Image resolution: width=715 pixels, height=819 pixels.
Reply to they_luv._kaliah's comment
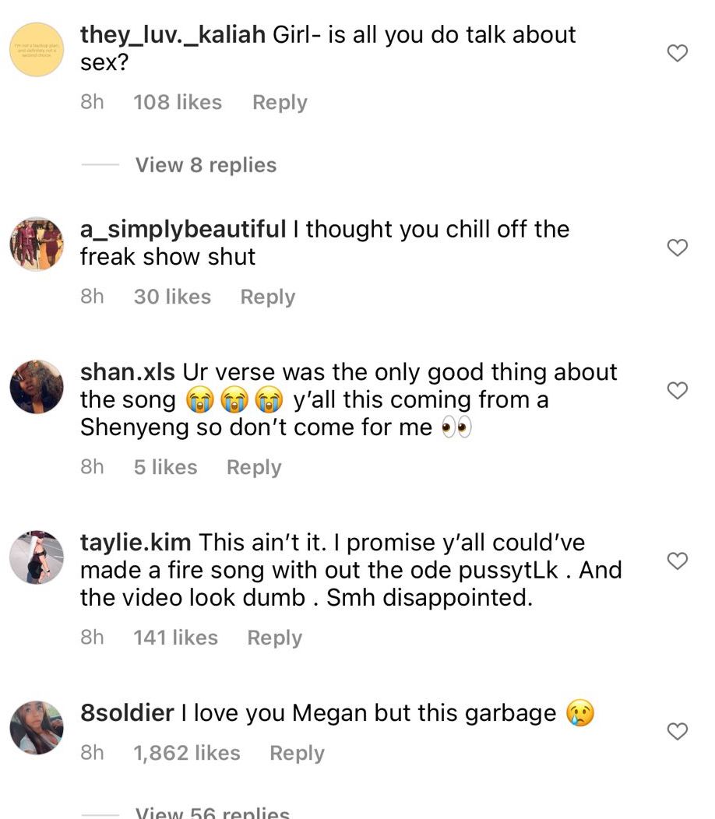click(280, 103)
